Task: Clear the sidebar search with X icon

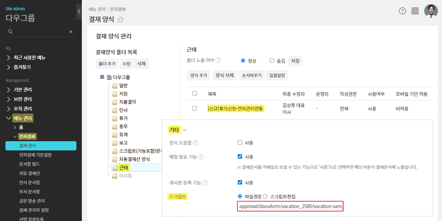Action: point(71,32)
